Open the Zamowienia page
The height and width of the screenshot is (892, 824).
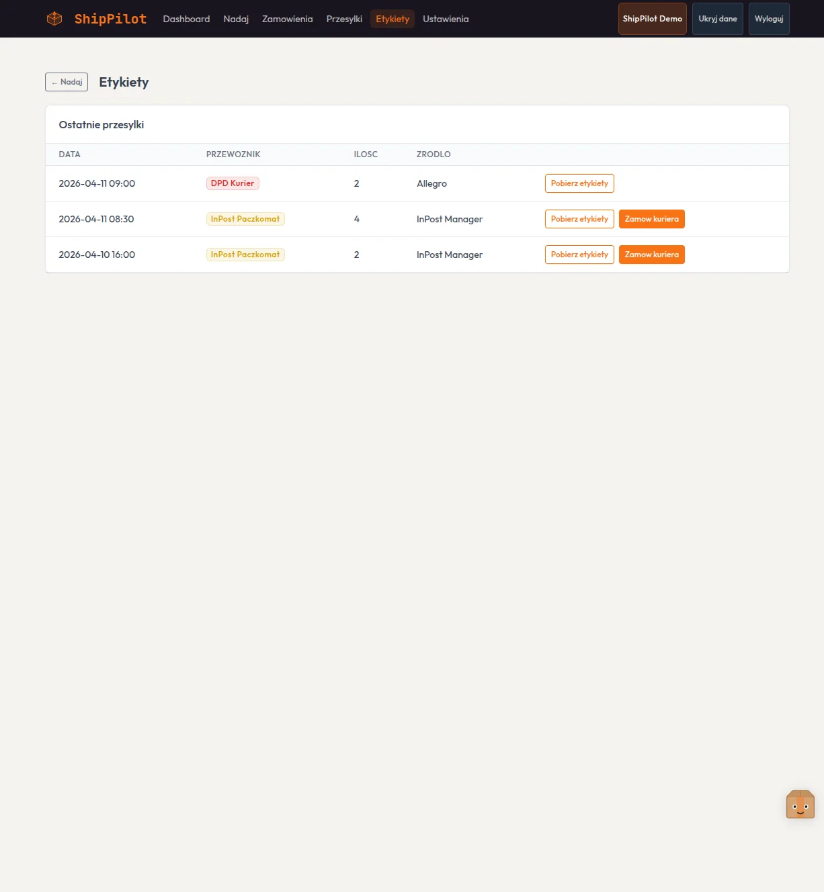coord(287,19)
